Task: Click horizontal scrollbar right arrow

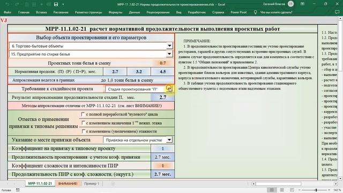Action: click(x=336, y=184)
